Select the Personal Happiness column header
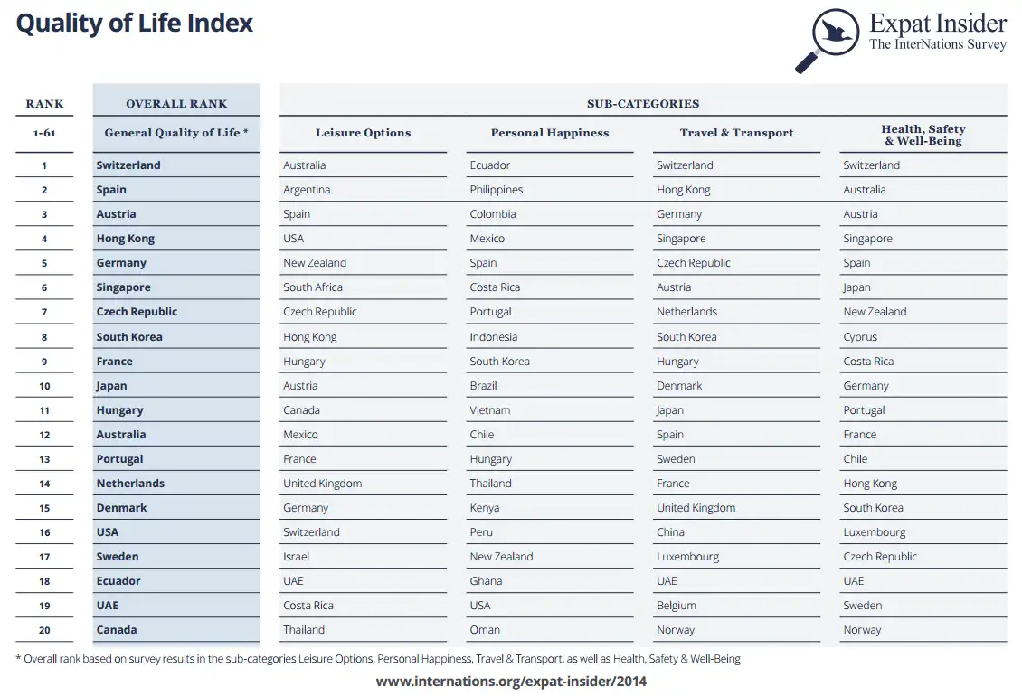This screenshot has height=696, width=1022. click(550, 133)
